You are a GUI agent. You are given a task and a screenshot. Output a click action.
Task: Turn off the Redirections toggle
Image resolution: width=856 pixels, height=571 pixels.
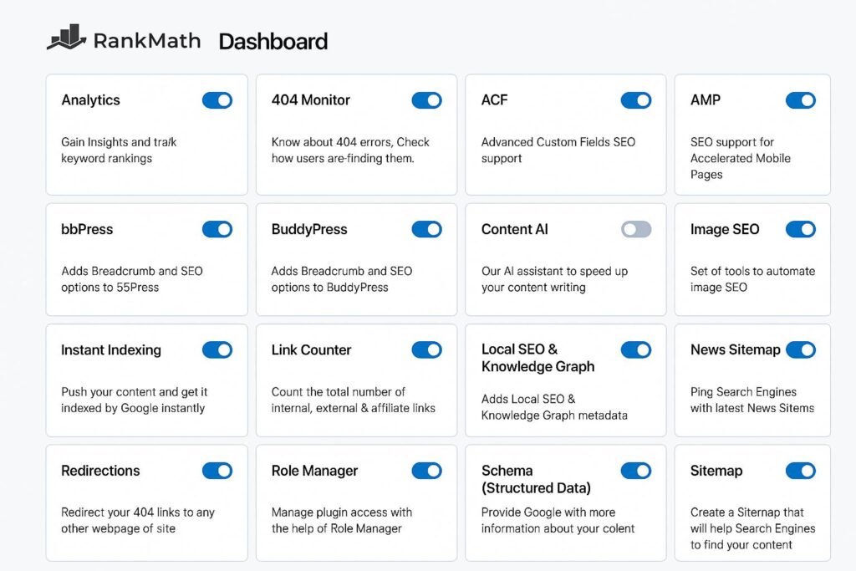pos(217,471)
